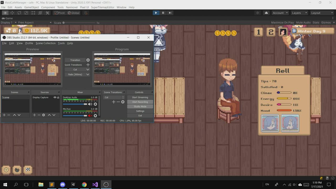Open Unity custom editor tools
Image resolution: width=336 pixels, height=189 pixels.
(x=48, y=13)
